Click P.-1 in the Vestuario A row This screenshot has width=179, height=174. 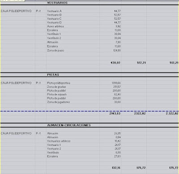coord(38,11)
